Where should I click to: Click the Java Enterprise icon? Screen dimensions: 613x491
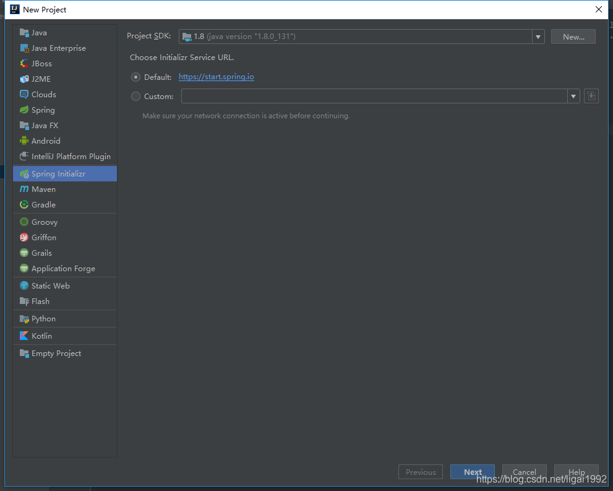coord(24,48)
